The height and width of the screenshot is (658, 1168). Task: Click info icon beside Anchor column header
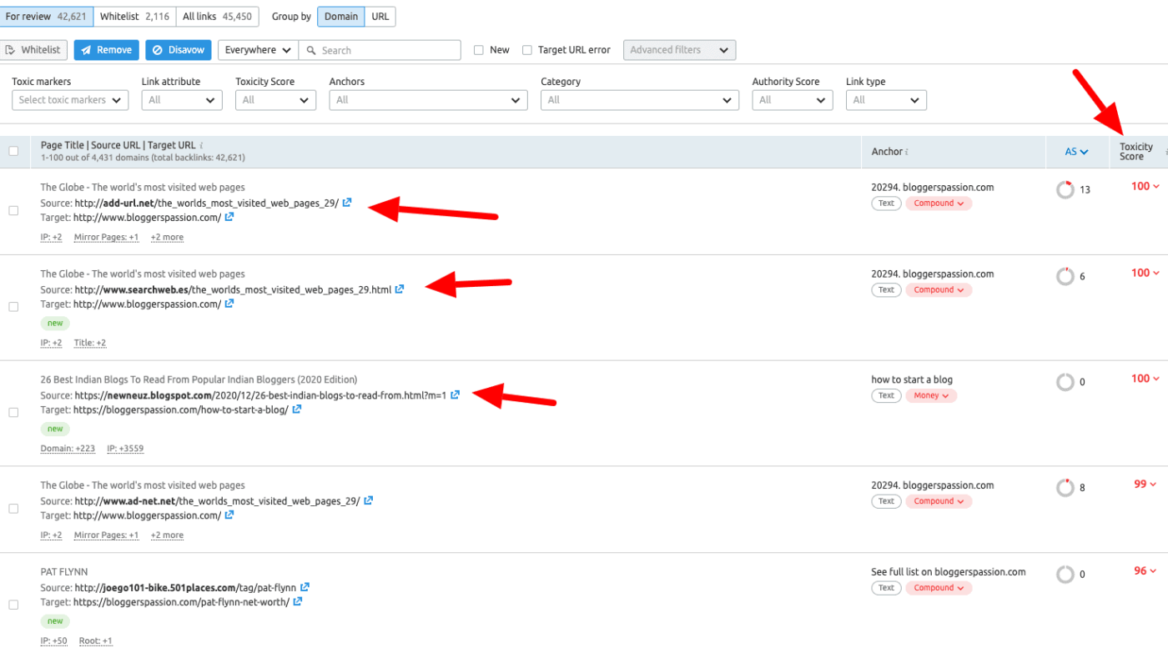click(907, 152)
